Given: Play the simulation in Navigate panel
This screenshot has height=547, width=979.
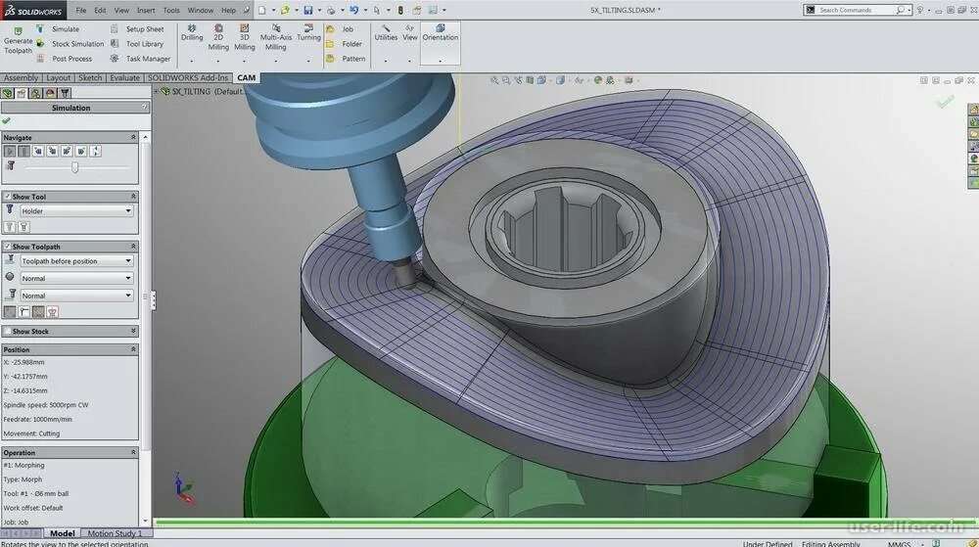Looking at the screenshot, I should pos(10,151).
